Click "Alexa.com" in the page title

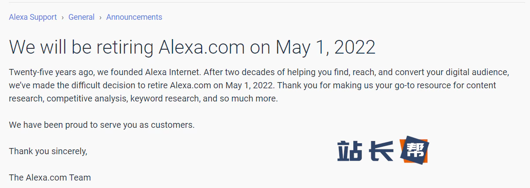201,47
